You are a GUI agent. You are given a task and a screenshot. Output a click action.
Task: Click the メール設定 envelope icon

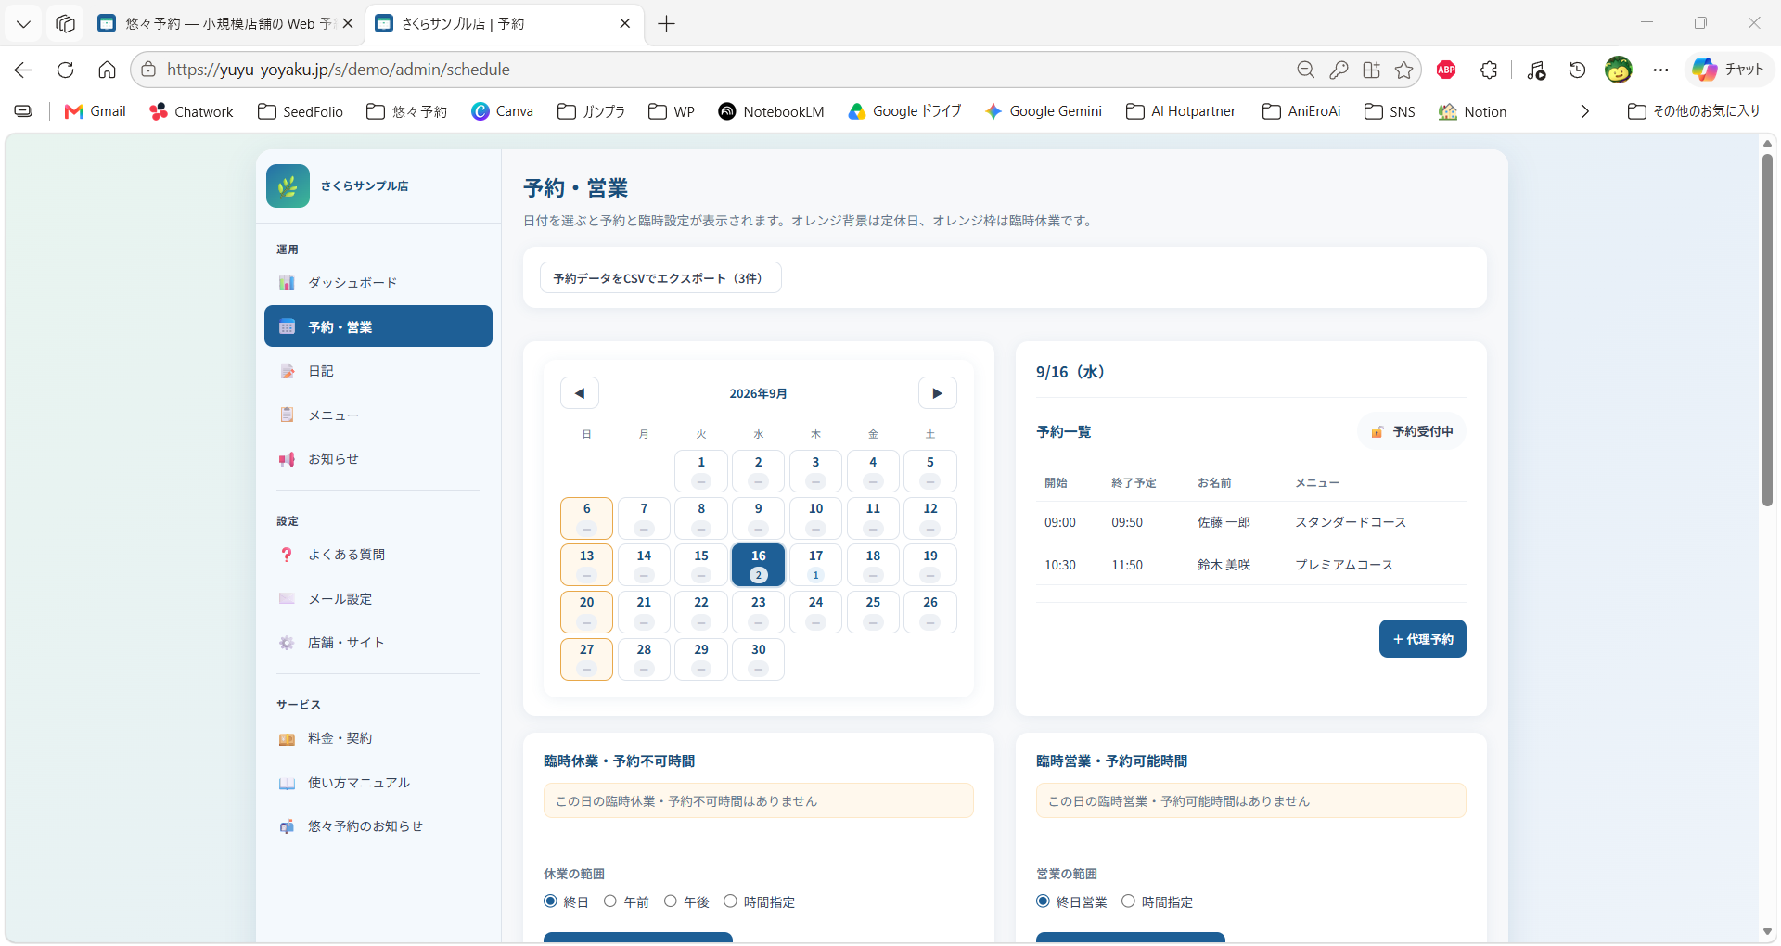coord(287,599)
